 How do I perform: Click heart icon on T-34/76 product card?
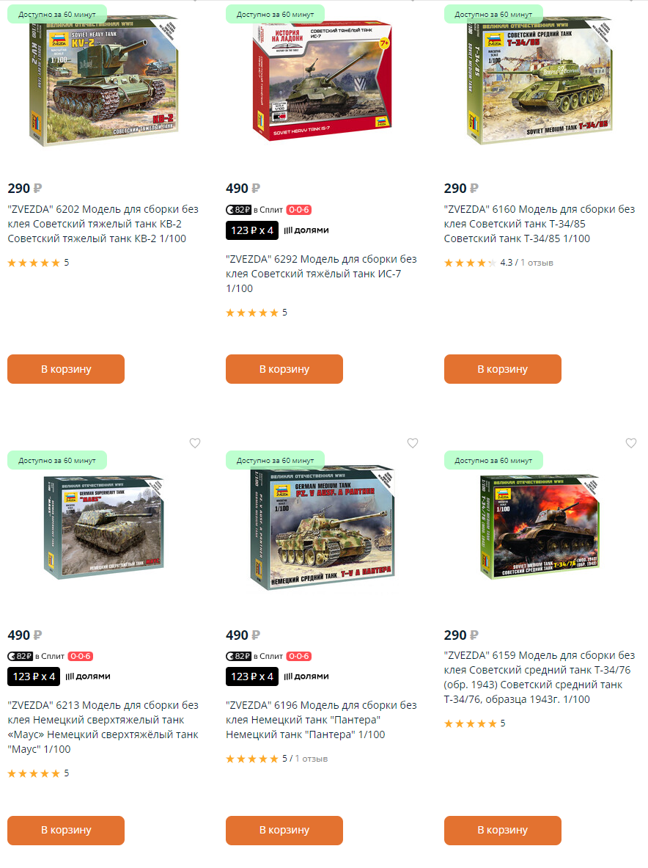click(631, 443)
